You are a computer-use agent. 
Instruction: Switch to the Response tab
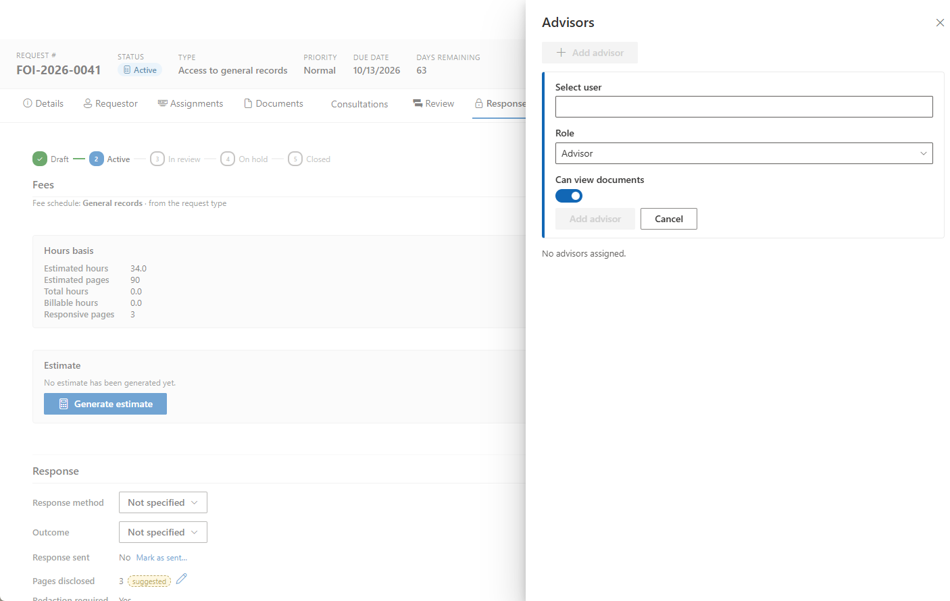[500, 103]
